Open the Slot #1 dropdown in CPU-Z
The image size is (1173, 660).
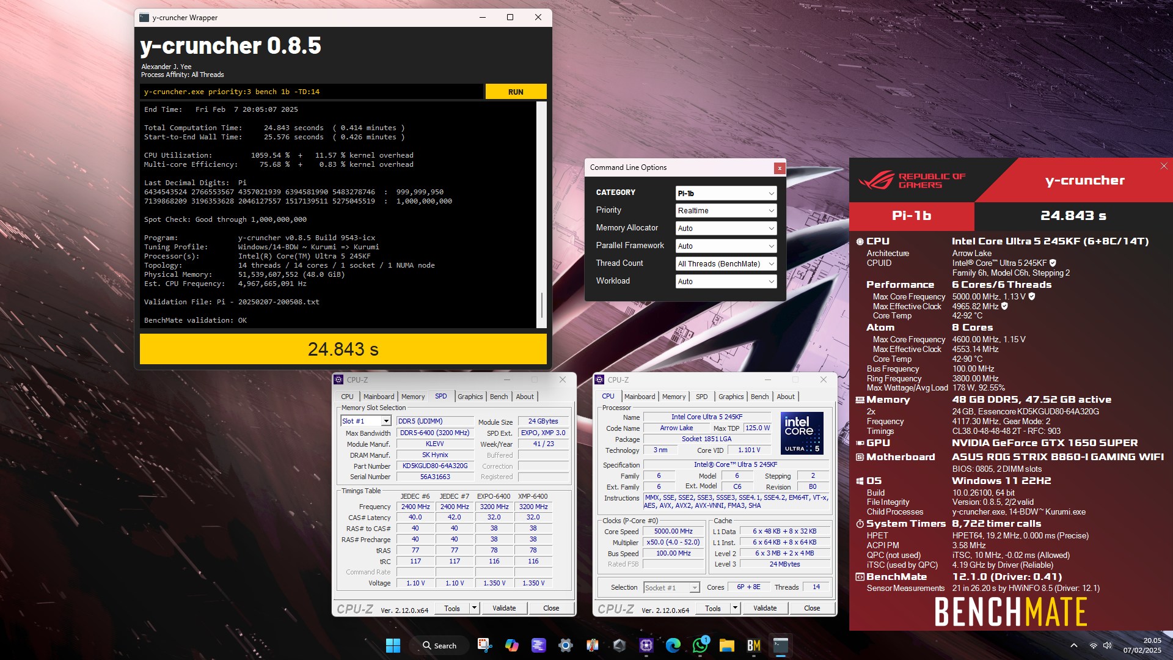point(366,421)
